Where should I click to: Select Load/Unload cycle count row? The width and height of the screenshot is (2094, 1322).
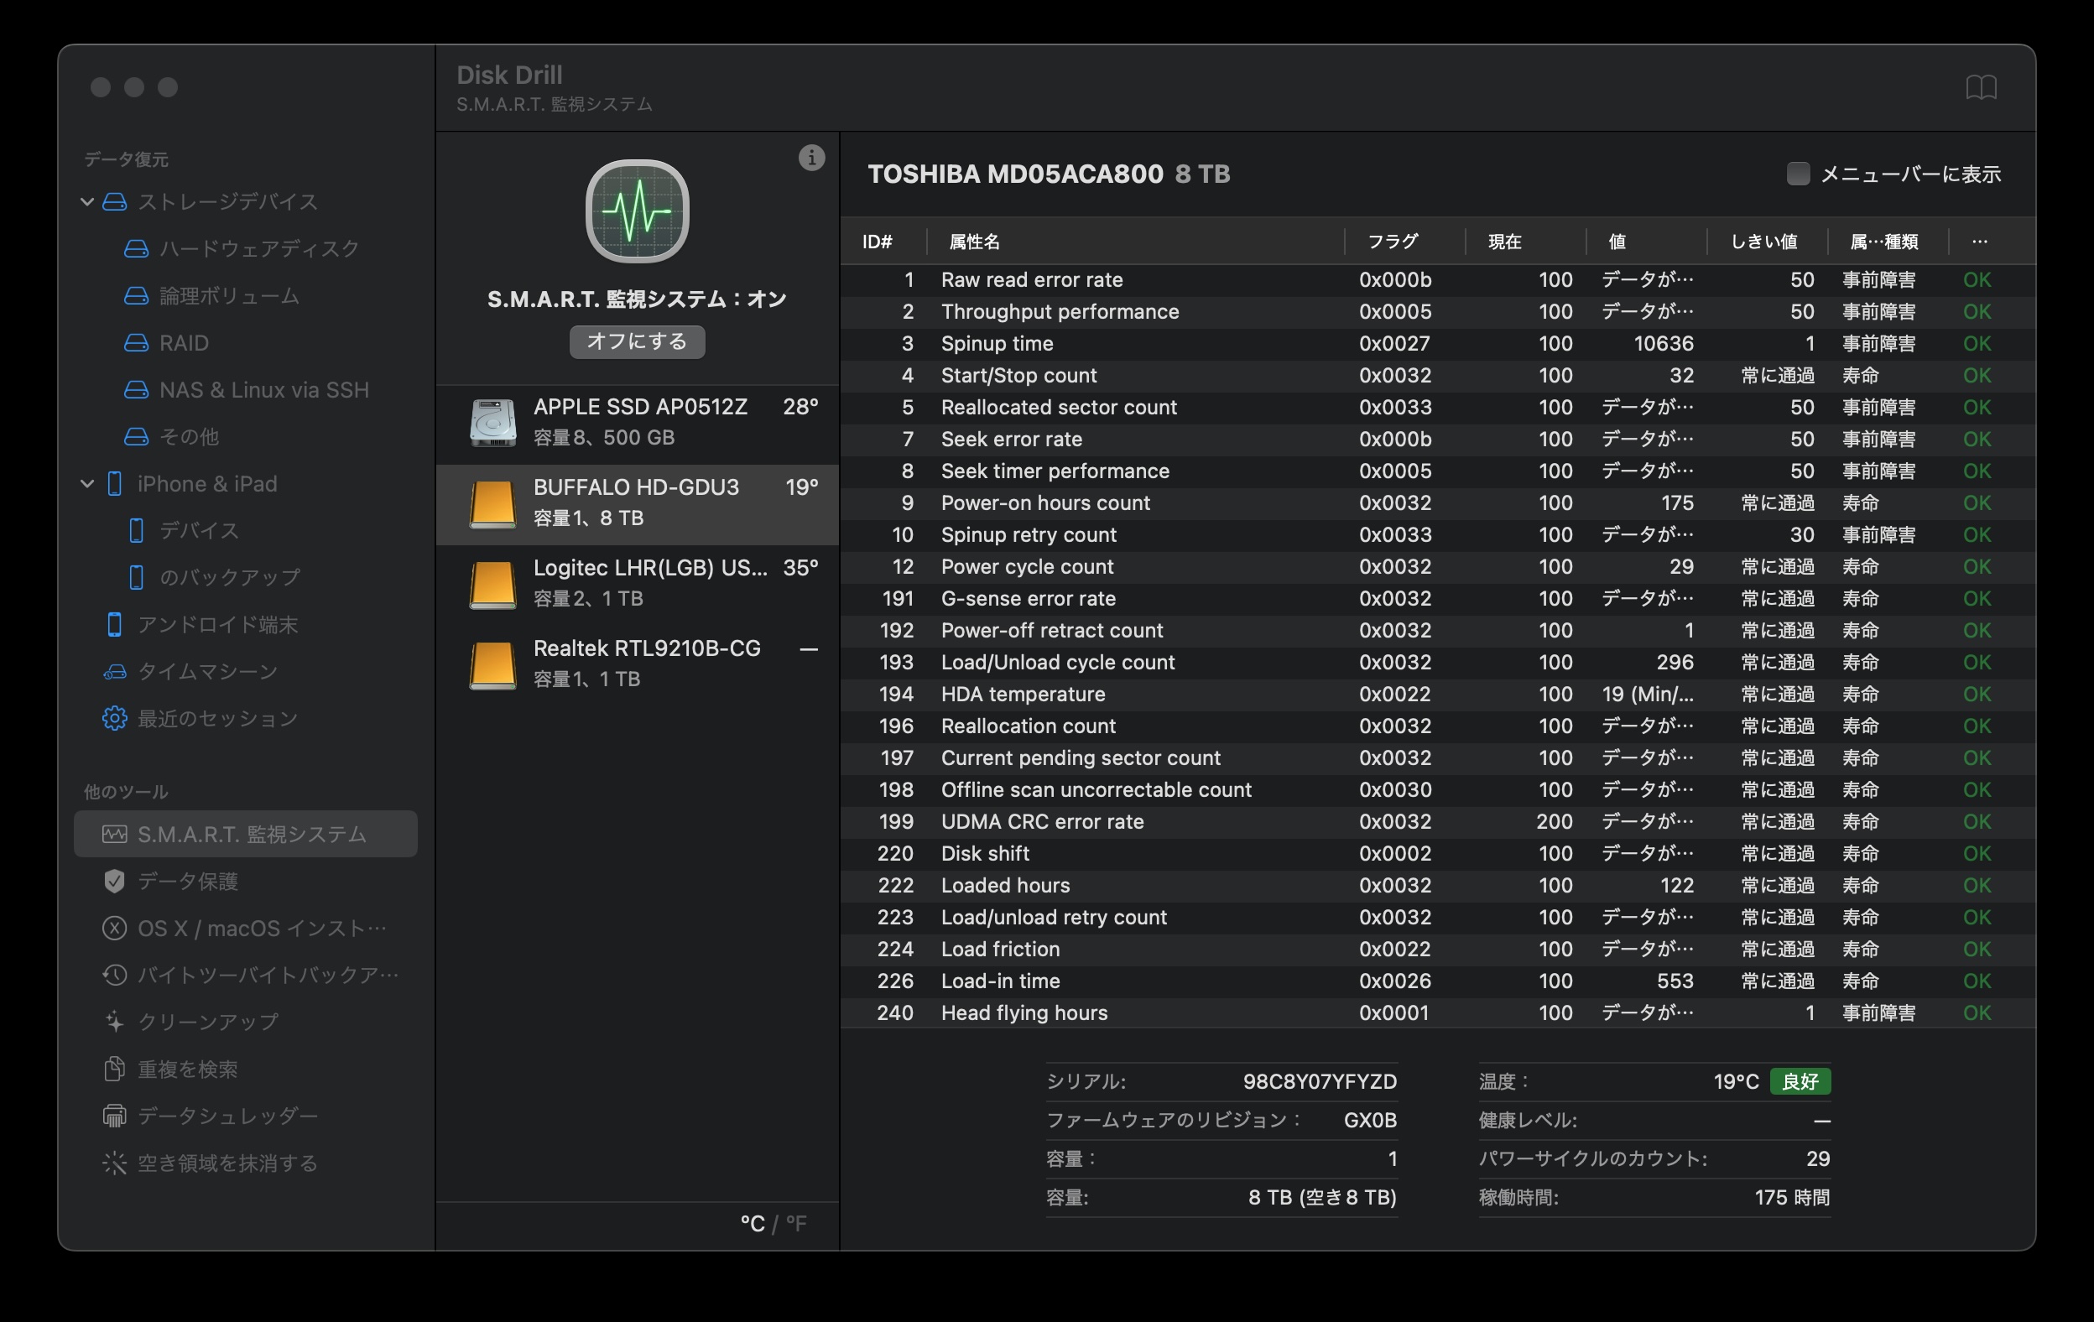tap(1437, 662)
